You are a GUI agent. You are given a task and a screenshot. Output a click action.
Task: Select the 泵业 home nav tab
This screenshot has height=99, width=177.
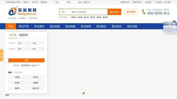(x=11, y=26)
